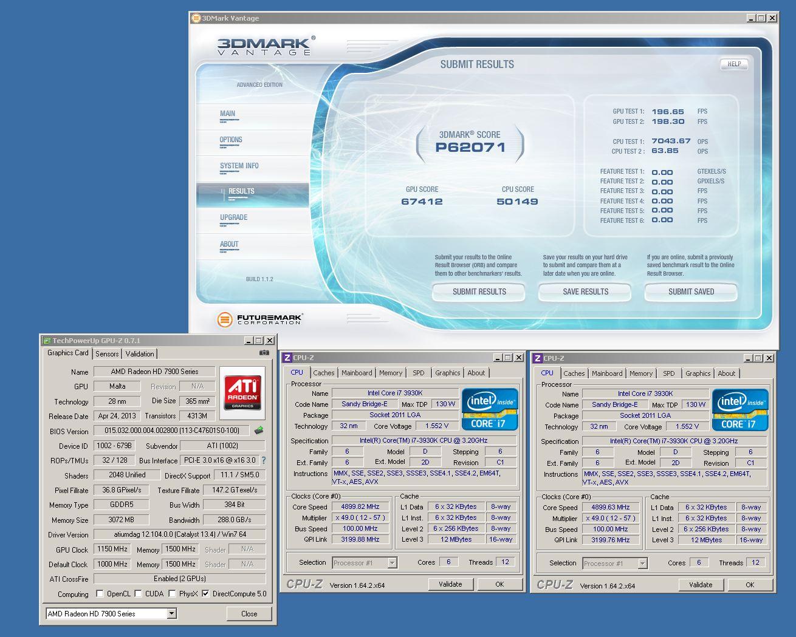The height and width of the screenshot is (637, 796).
Task: Click the BIOS Version field in GPU-Z
Action: (x=172, y=431)
